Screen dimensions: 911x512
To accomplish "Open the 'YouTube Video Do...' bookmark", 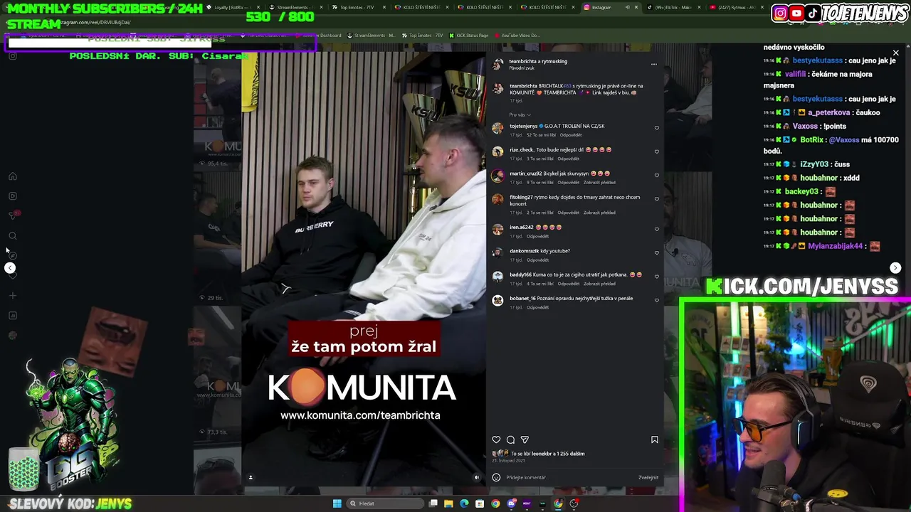I will click(x=516, y=36).
